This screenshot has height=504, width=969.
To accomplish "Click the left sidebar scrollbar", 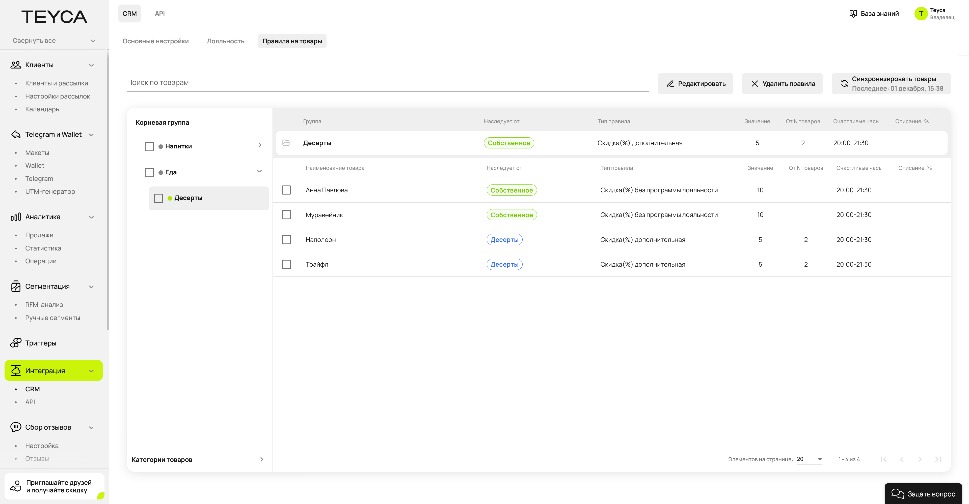I will tap(108, 192).
